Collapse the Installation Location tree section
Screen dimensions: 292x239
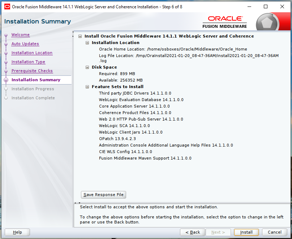[87, 43]
